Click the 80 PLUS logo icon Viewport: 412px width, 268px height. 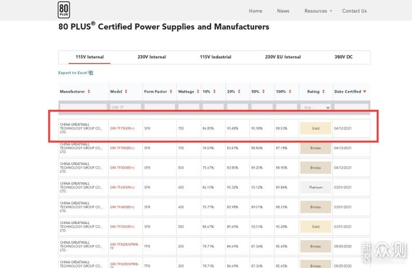coord(64,10)
